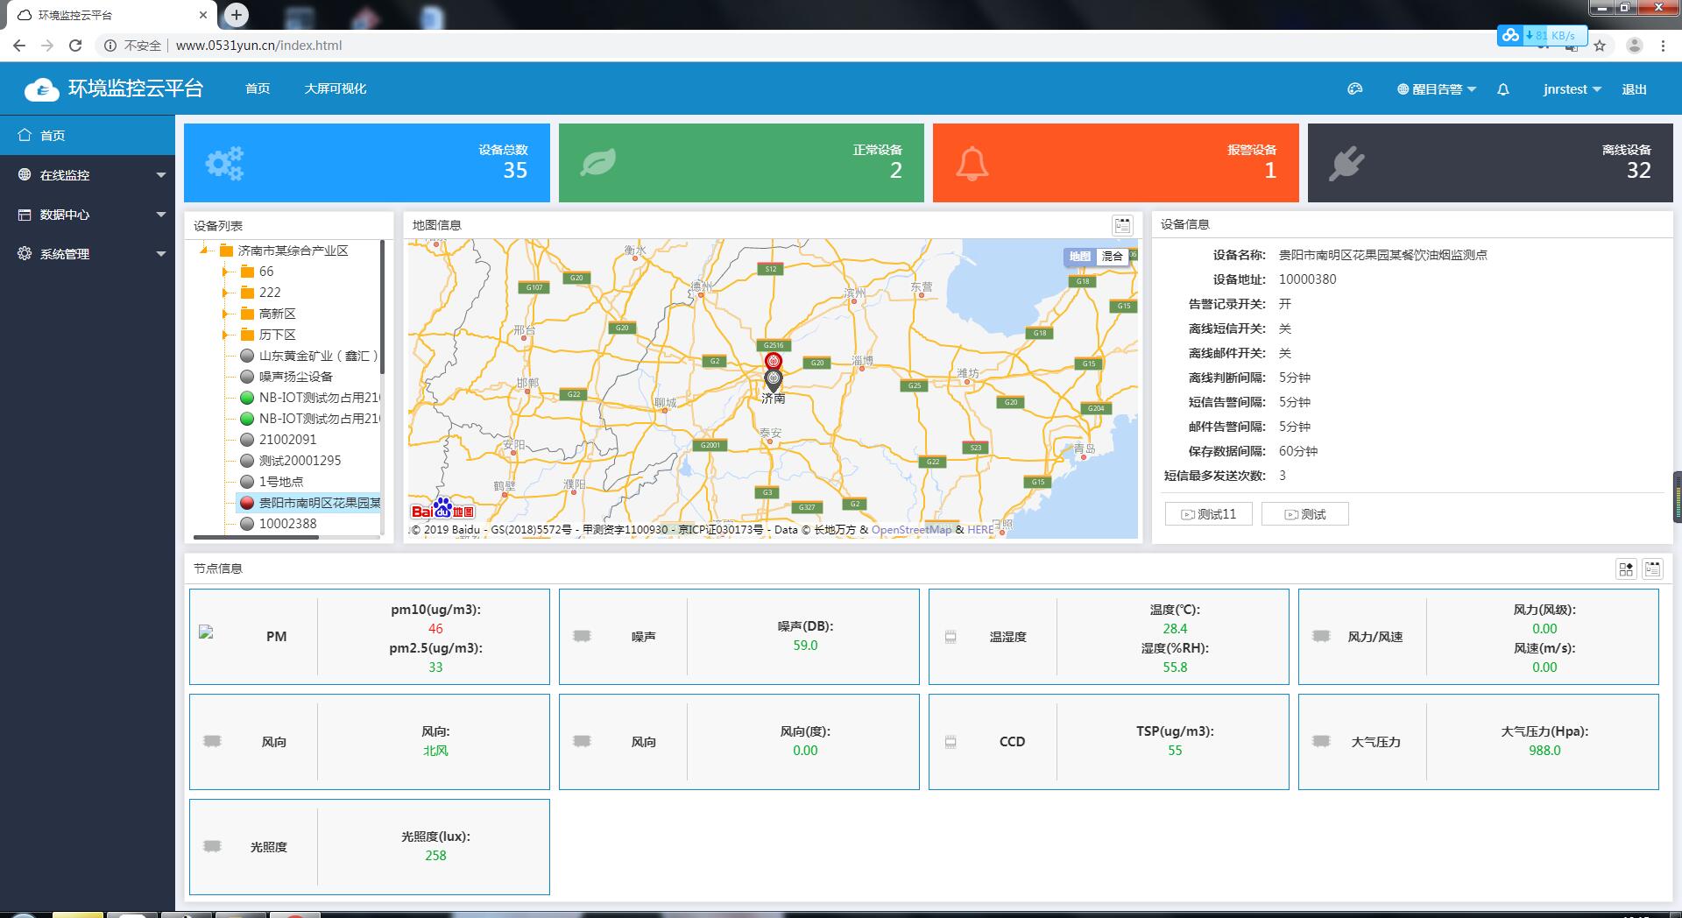Select device 10002388 in the device list
This screenshot has height=918, width=1682.
(x=287, y=524)
